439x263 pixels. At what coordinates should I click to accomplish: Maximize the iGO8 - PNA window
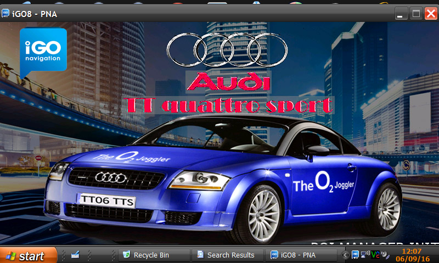point(416,13)
